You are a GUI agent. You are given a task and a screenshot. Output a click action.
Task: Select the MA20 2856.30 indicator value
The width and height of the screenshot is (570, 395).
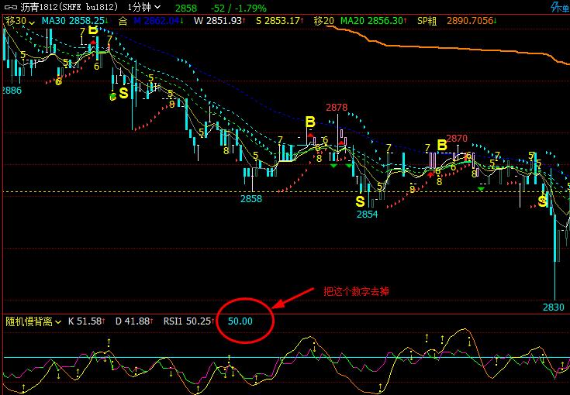(x=373, y=21)
